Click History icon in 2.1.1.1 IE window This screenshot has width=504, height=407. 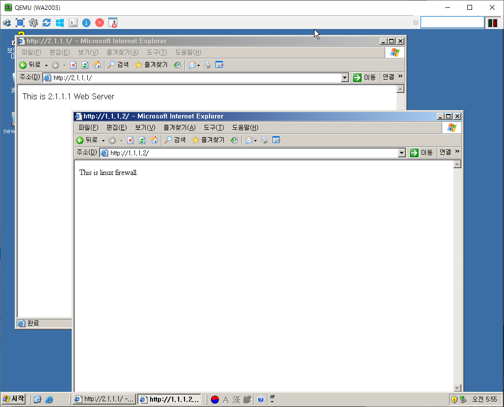[x=178, y=65]
